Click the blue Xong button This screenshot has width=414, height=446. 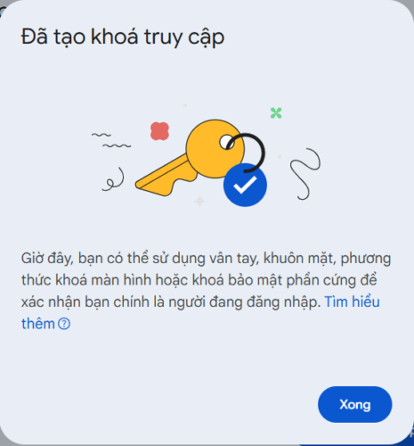pyautogui.click(x=354, y=404)
